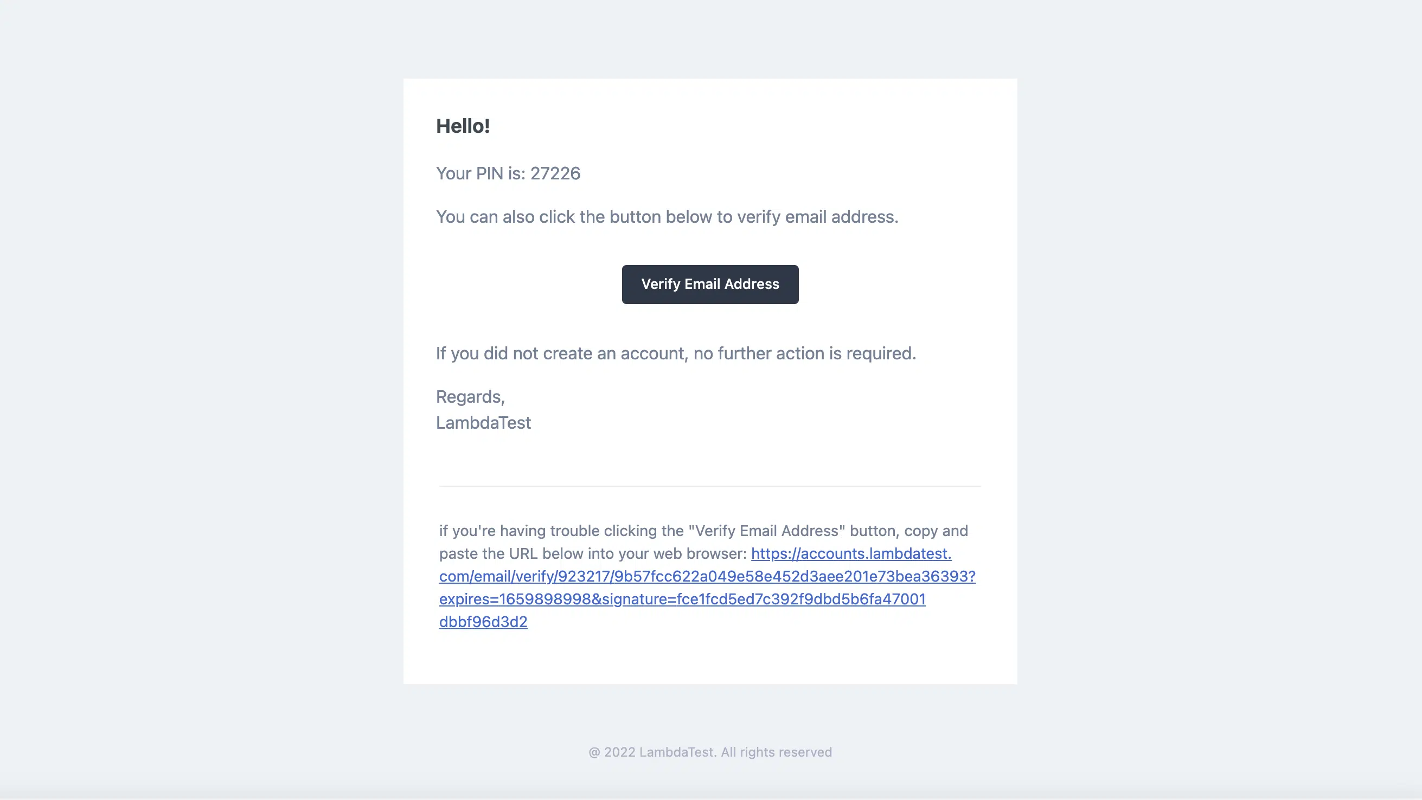
Task: Click the word 'Verify' on the dark button
Action: (660, 284)
